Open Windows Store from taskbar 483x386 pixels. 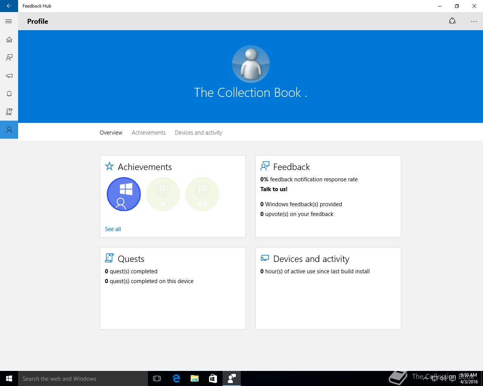(x=213, y=378)
